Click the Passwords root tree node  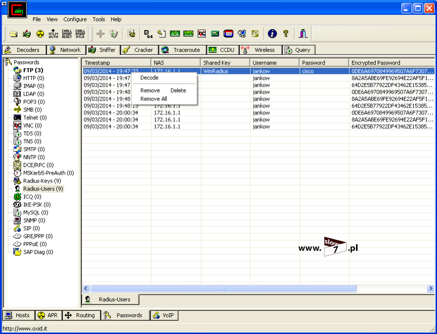(x=27, y=62)
